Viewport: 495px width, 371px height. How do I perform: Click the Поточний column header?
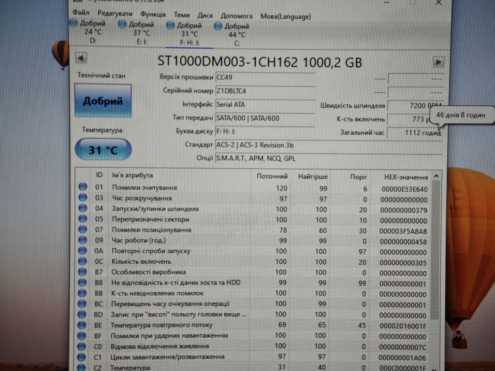272,176
